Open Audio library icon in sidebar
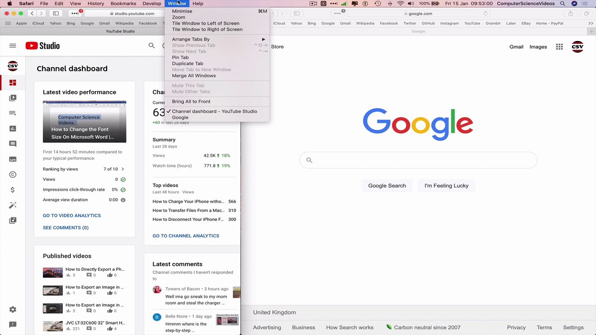This screenshot has height=335, width=596. pos(13,221)
